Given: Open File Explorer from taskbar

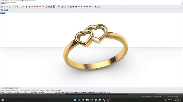Looking at the screenshot, I should coord(87,100).
